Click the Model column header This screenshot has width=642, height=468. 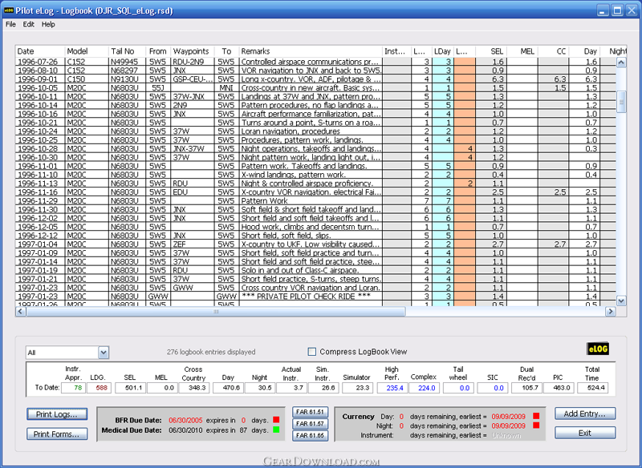87,51
